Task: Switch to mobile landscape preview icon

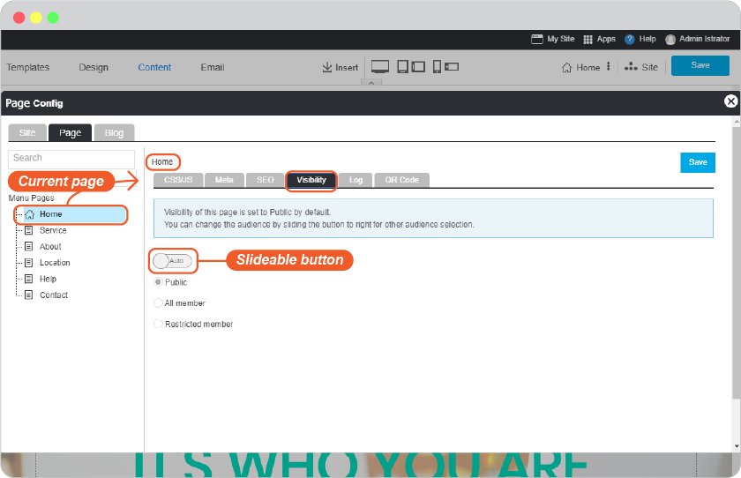Action: click(x=452, y=67)
